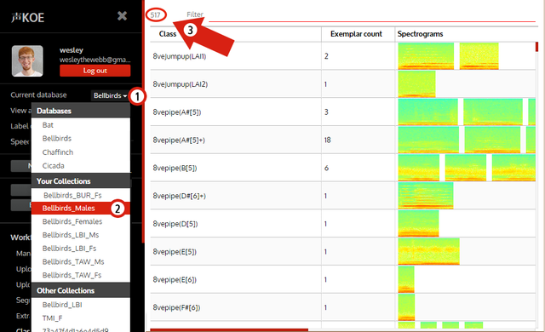The height and width of the screenshot is (332, 545).
Task: Click the 517 row count
Action: 155,15
